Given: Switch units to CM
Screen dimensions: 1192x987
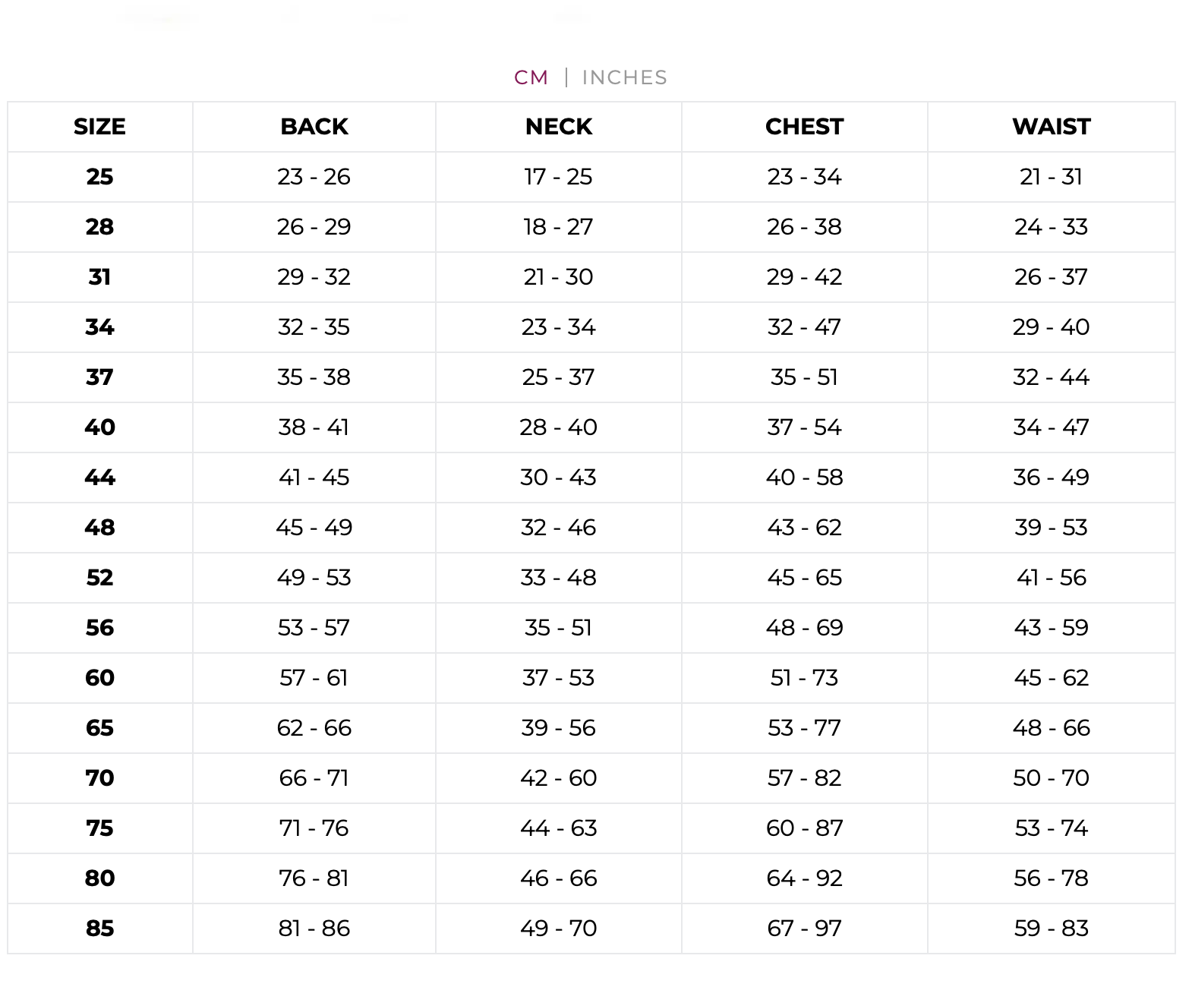Looking at the screenshot, I should pyautogui.click(x=531, y=77).
